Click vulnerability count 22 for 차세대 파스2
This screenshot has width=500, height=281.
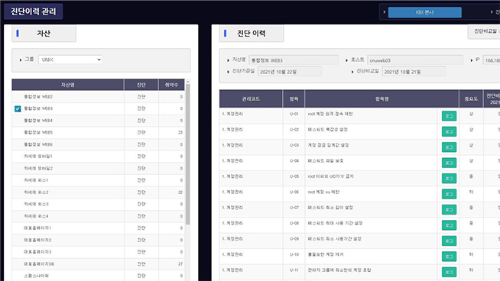[x=180, y=192]
